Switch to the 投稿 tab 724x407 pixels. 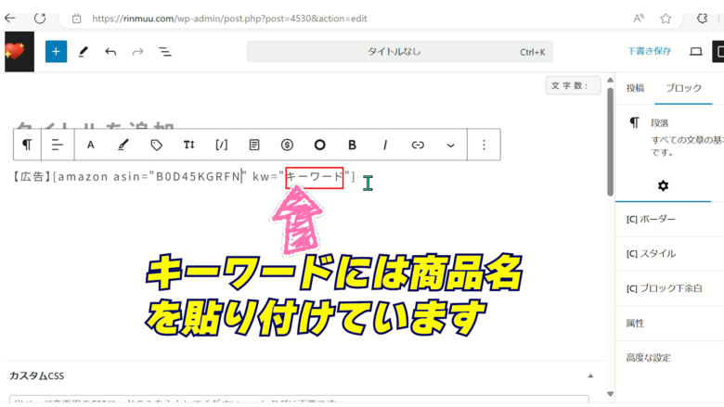pos(635,88)
